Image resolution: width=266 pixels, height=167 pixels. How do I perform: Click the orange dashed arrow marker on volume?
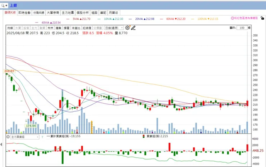[x=92, y=127]
